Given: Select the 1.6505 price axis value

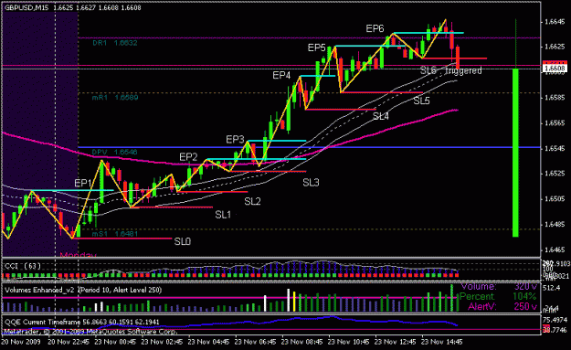Looking at the screenshot, I should click(555, 199).
